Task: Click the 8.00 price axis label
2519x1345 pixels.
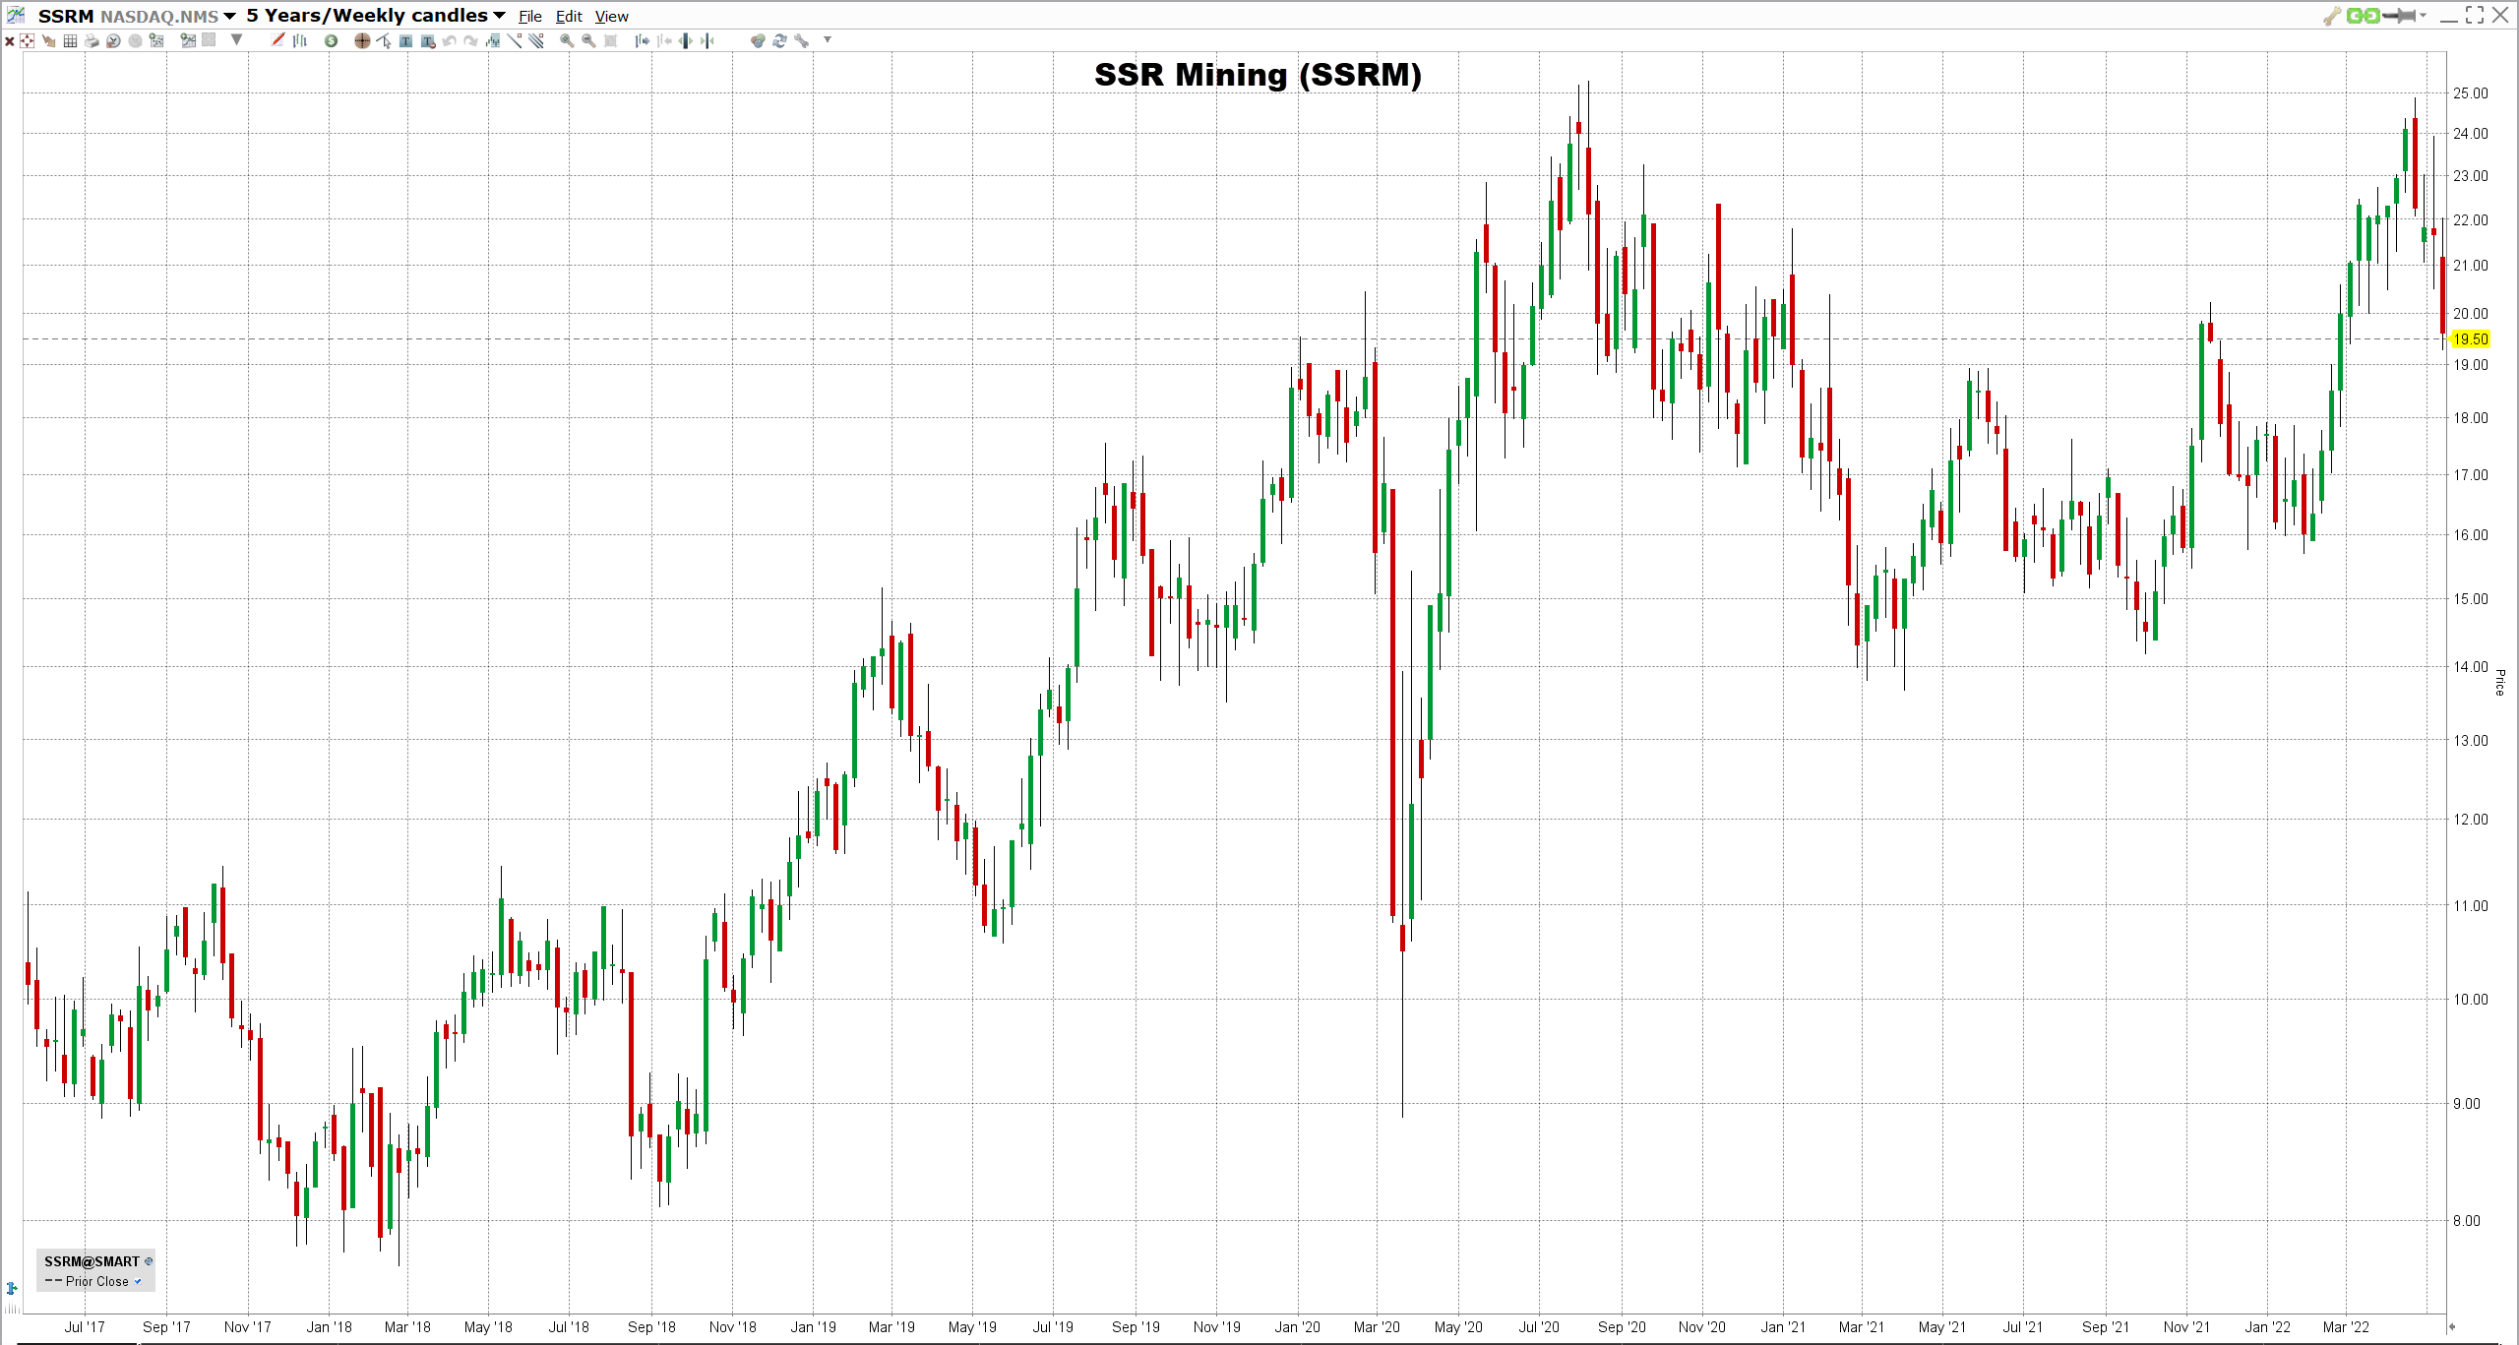Action: [2466, 1221]
